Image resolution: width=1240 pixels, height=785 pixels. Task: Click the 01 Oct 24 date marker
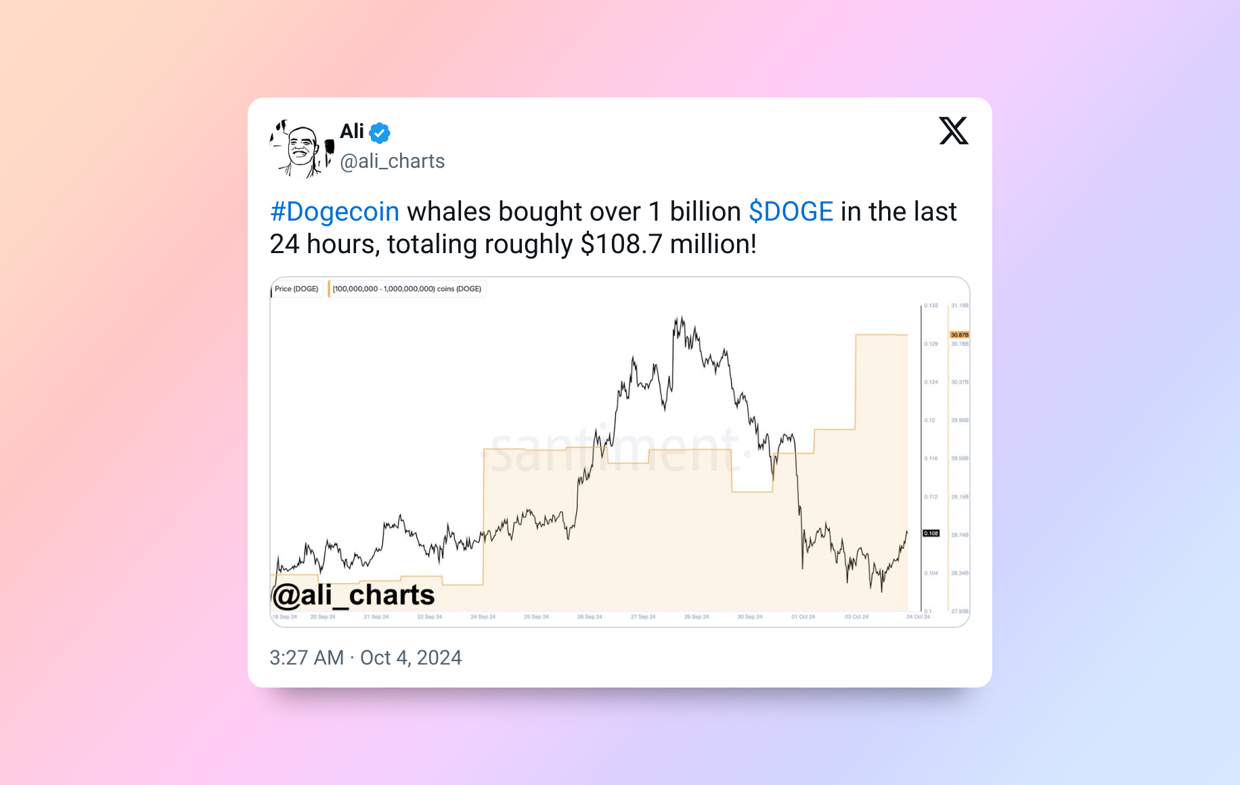803,617
